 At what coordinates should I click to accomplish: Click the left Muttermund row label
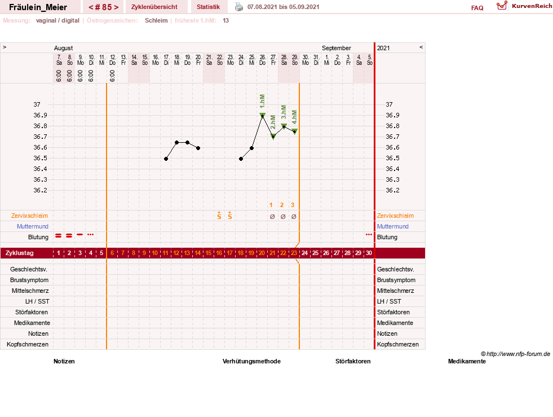tap(33, 226)
